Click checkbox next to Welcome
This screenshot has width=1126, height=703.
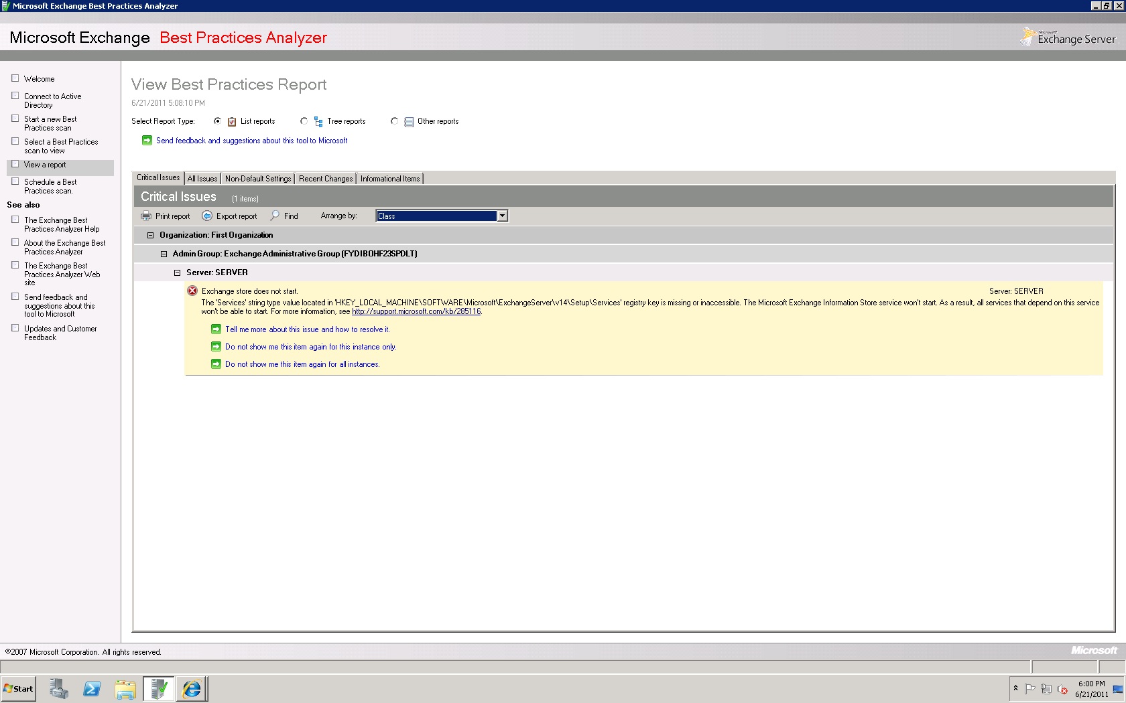(15, 78)
